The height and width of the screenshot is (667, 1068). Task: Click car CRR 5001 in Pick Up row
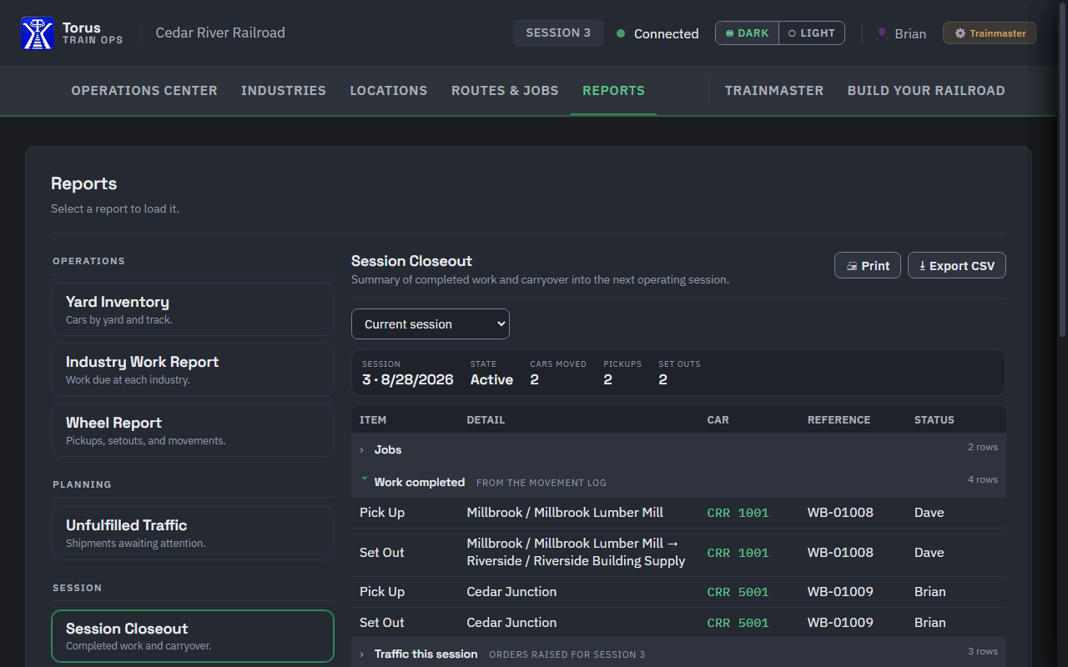(x=738, y=592)
